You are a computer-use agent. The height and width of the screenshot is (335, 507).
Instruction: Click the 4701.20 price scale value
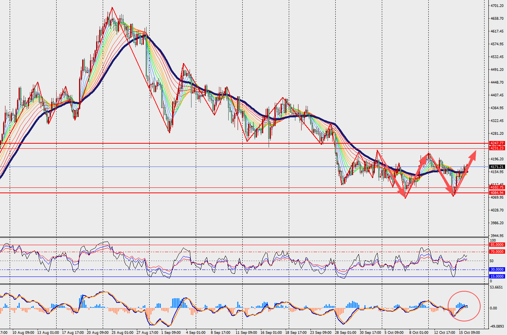click(497, 6)
